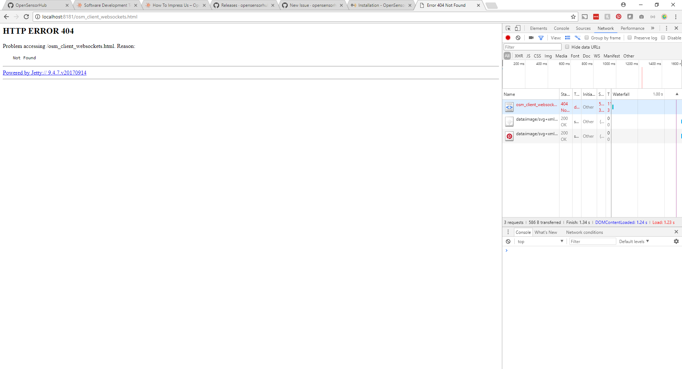Select the XHR request filter
682x369 pixels.
[519, 56]
